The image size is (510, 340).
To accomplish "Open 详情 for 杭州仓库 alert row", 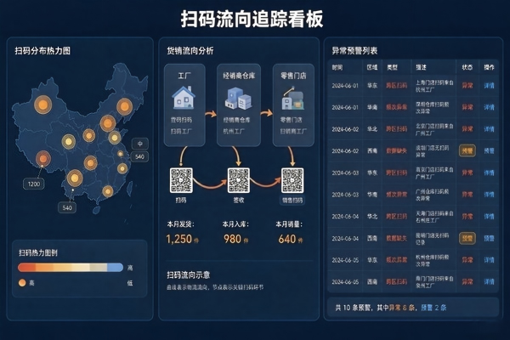I will tap(489, 260).
